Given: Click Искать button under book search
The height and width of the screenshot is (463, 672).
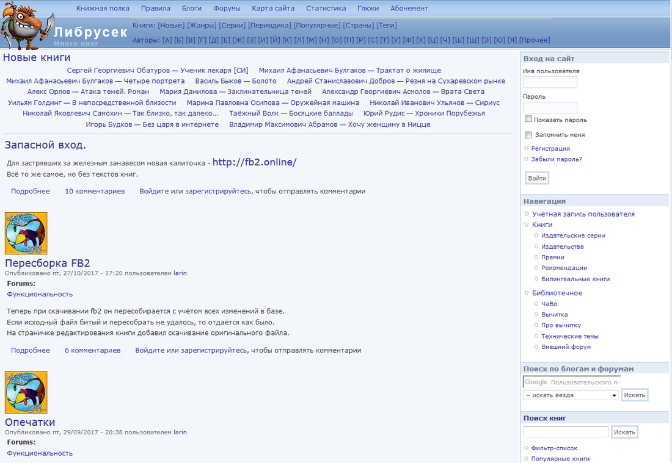Looking at the screenshot, I should 624,432.
